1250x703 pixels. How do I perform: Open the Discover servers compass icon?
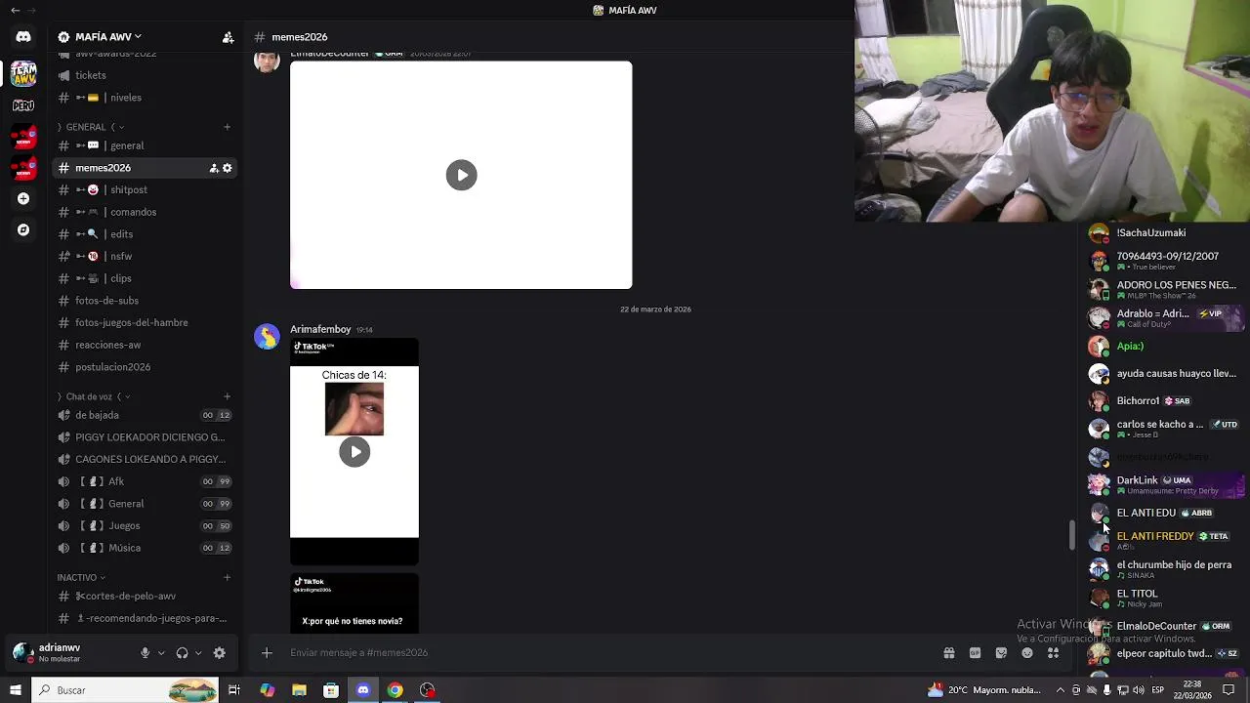coord(23,229)
